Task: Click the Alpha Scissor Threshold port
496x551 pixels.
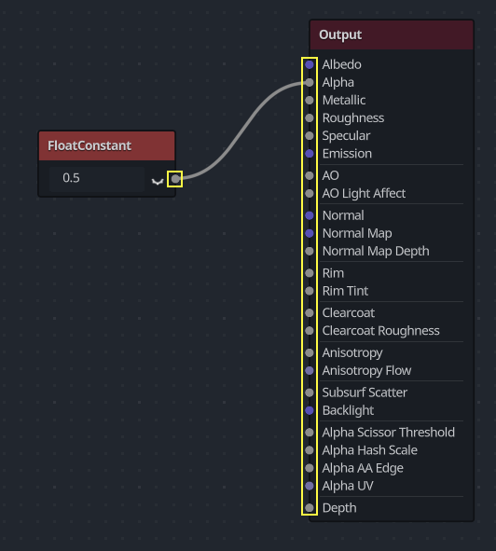Action: pyautogui.click(x=310, y=433)
